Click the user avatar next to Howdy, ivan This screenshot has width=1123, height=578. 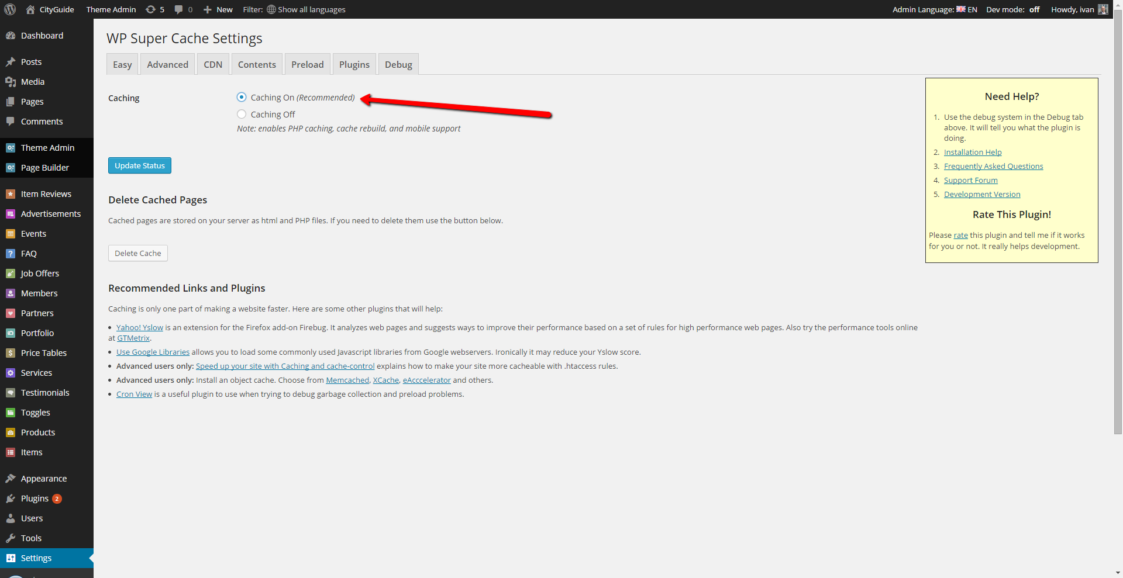click(x=1103, y=9)
